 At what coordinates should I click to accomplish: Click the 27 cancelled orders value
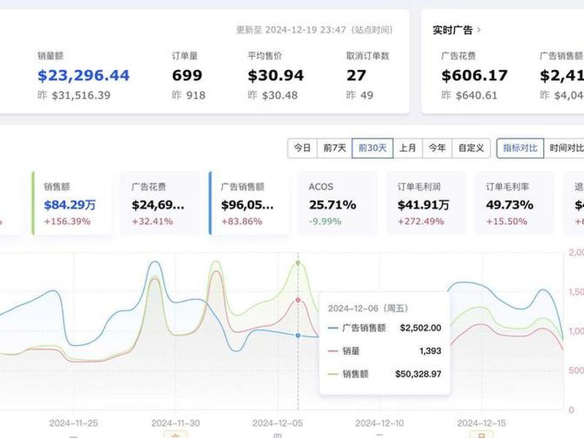click(356, 76)
